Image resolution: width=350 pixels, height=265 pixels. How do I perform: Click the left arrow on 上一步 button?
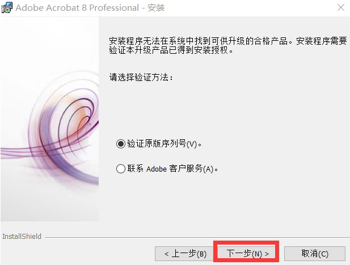(x=167, y=254)
